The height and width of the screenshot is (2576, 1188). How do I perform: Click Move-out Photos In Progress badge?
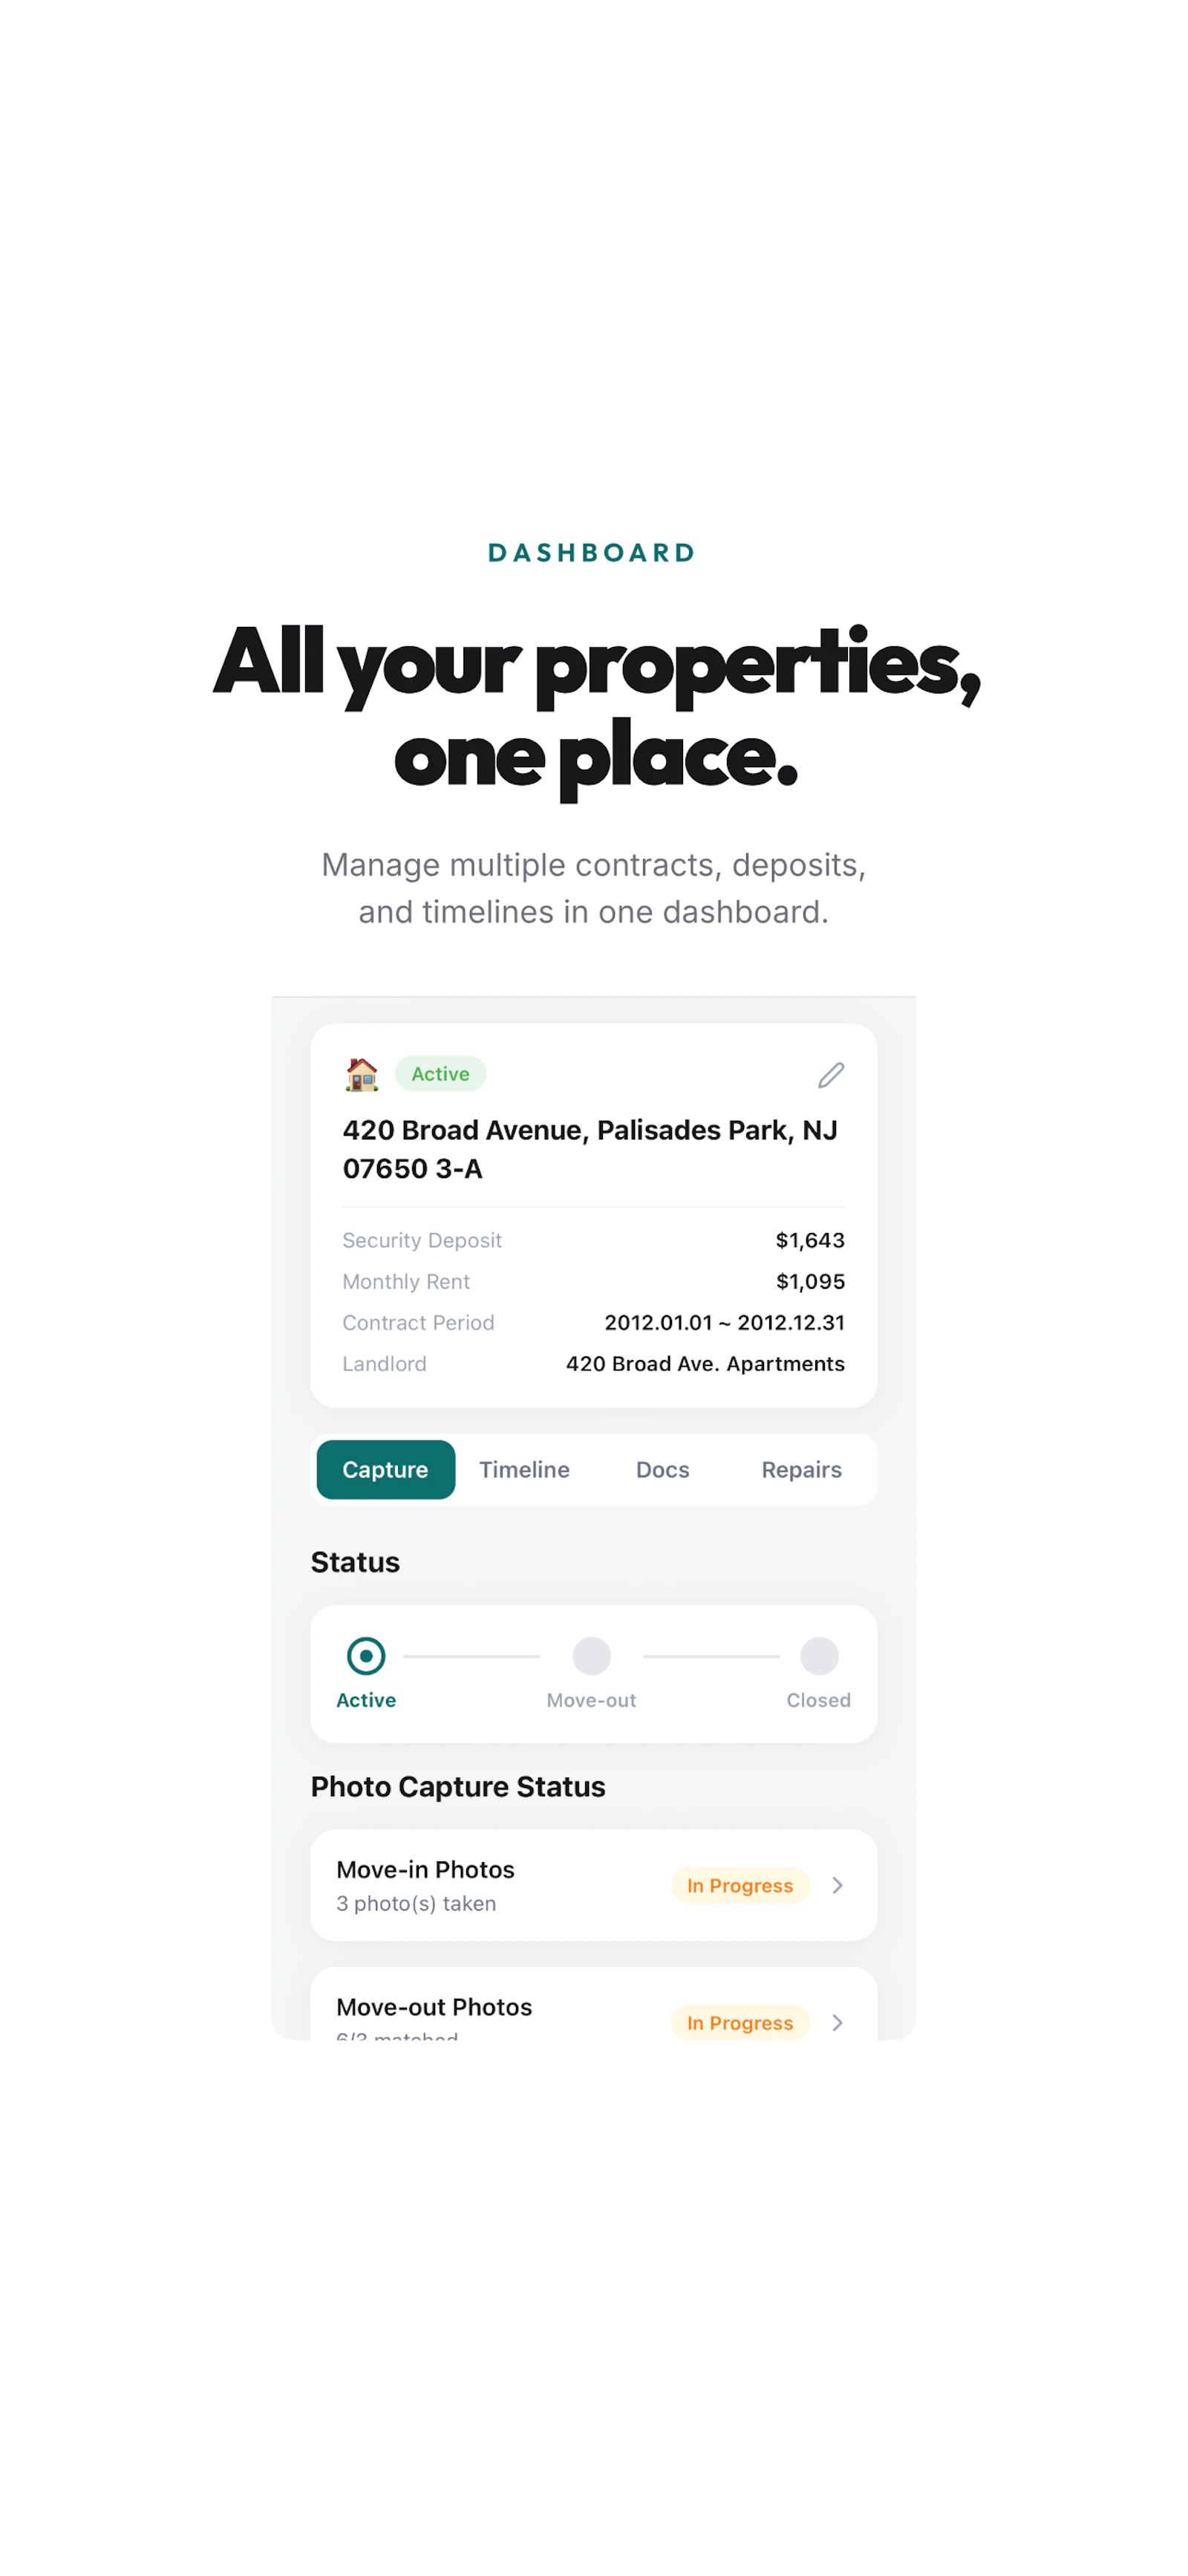pos(740,2022)
